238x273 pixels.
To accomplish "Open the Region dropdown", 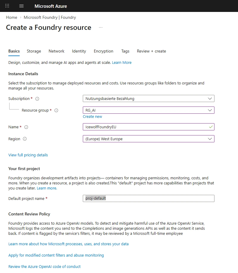I will [x=148, y=139].
